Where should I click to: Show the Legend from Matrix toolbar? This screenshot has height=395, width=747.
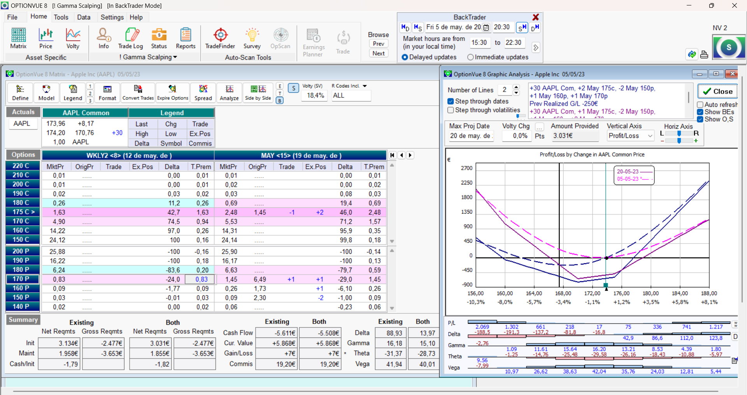pyautogui.click(x=73, y=93)
